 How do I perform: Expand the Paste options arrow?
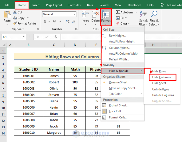click(7, 24)
